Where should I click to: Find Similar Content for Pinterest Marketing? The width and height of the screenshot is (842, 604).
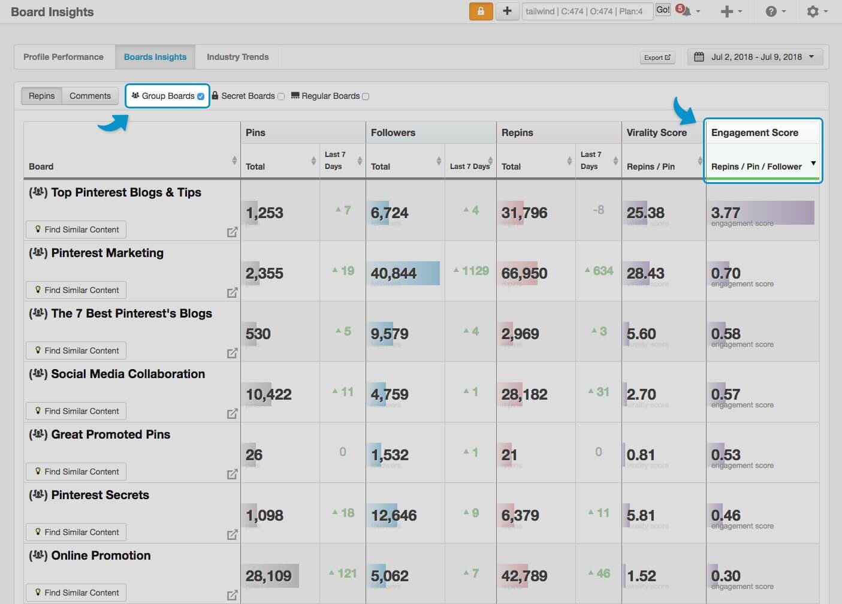pyautogui.click(x=76, y=290)
